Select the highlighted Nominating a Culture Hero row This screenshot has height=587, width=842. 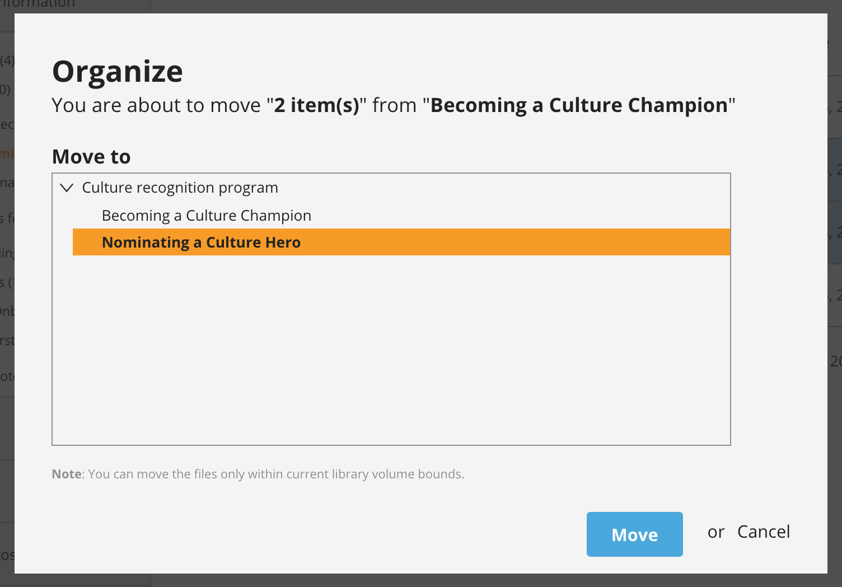[401, 242]
